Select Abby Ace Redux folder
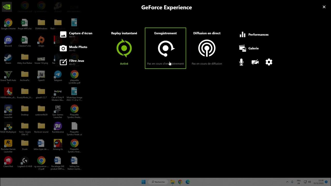This screenshot has height=186, width=331. click(x=25, y=59)
